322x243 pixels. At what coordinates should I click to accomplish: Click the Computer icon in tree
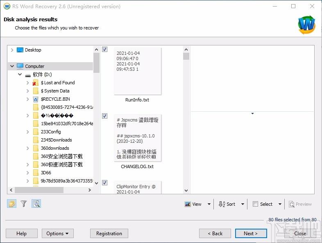tap(20, 66)
